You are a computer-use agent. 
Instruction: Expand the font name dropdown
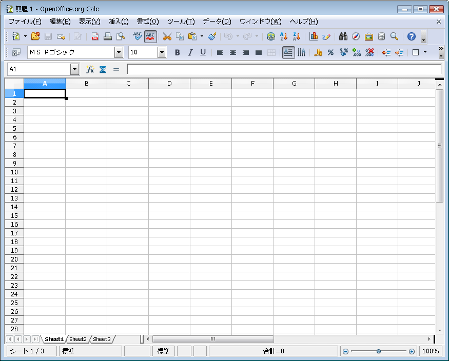click(119, 52)
